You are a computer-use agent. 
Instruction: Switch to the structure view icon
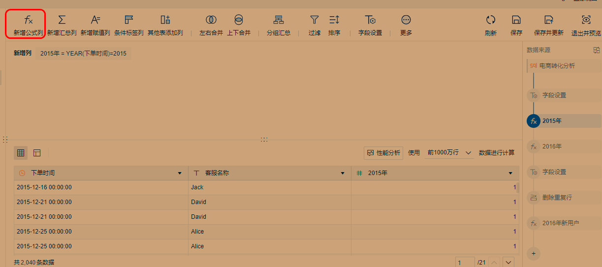pos(37,153)
